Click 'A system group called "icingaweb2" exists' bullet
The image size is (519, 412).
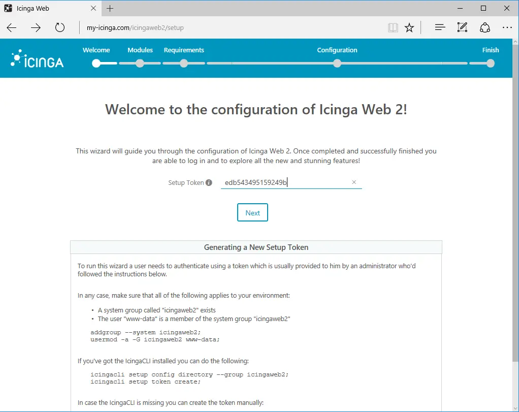pyautogui.click(x=156, y=310)
